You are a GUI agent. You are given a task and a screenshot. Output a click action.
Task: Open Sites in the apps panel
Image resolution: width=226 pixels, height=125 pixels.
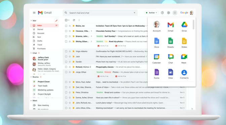171,74
